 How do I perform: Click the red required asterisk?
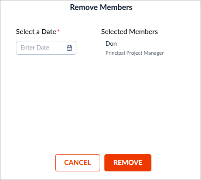58,30
